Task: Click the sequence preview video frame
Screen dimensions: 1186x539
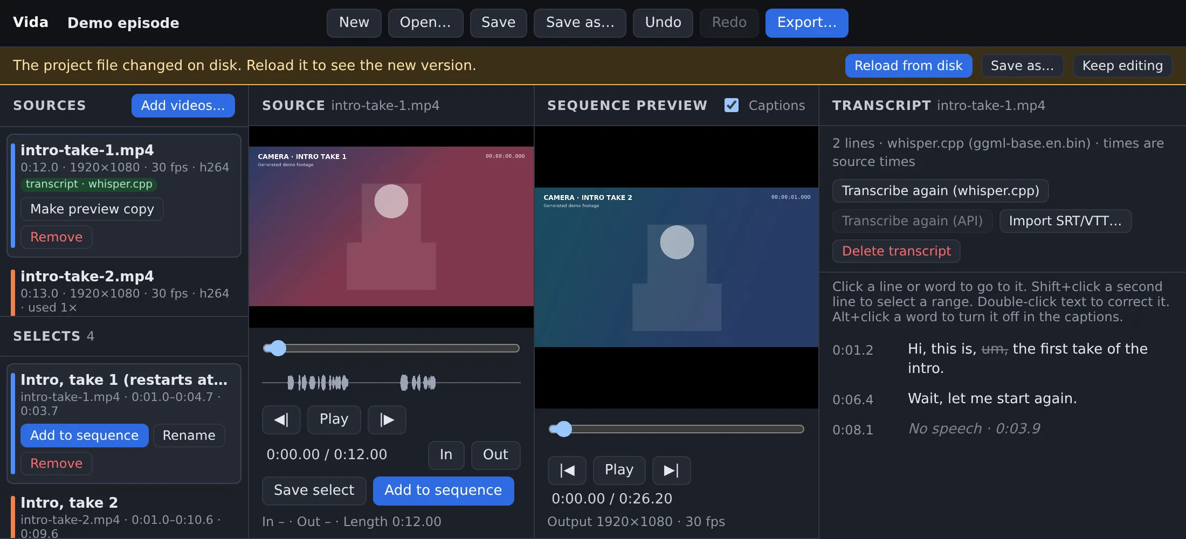Action: [x=677, y=267]
